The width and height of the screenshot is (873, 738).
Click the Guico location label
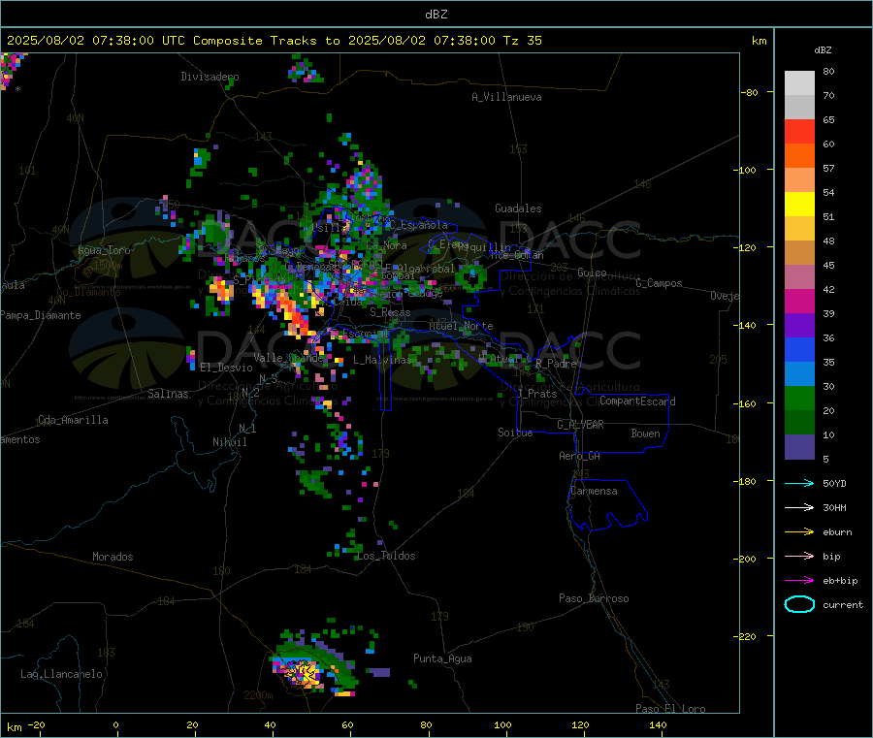(x=592, y=273)
